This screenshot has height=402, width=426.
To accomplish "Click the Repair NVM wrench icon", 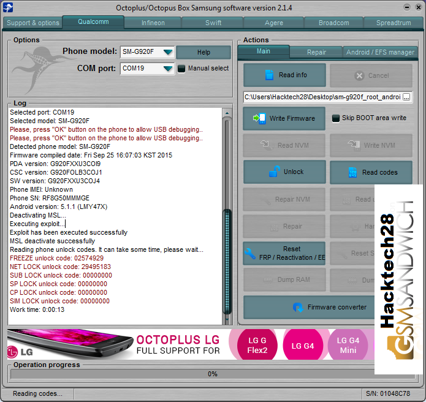I will [265, 200].
